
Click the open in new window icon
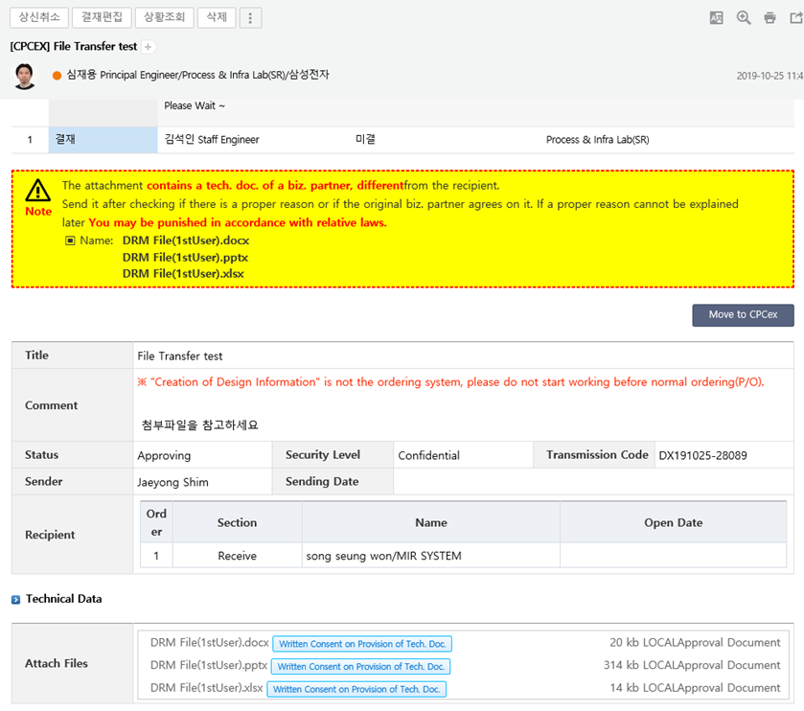[793, 17]
